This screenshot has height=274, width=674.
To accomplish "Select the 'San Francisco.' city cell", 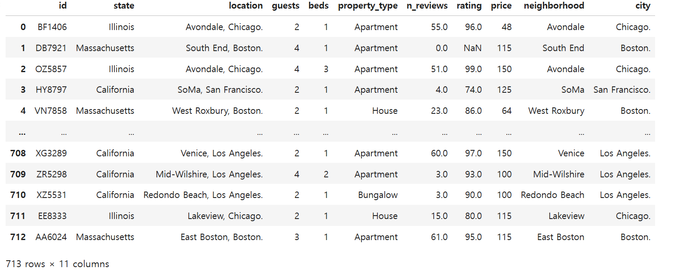I will click(x=622, y=90).
